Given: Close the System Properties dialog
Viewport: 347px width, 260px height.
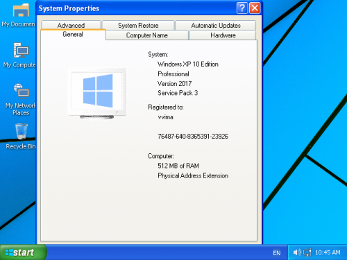Looking at the screenshot, I should tap(255, 8).
